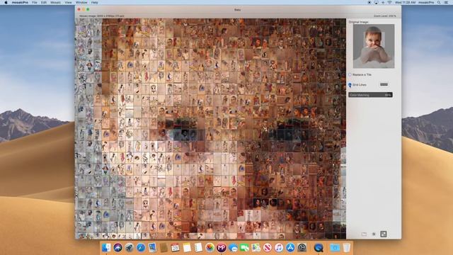Open QuickTime Player icon in dock
453x255 pixels.
319,248
